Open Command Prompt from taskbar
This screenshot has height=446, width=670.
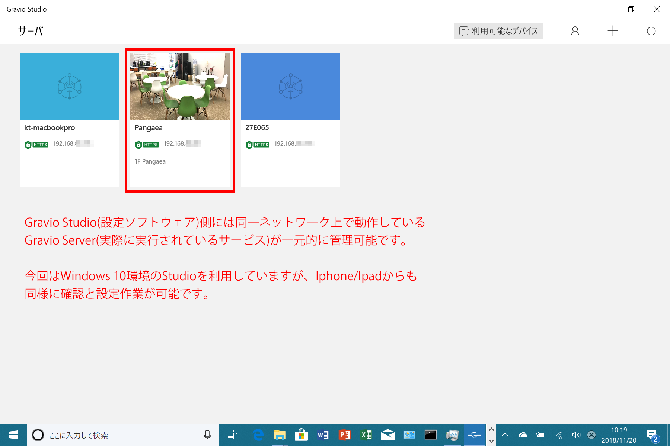click(431, 435)
